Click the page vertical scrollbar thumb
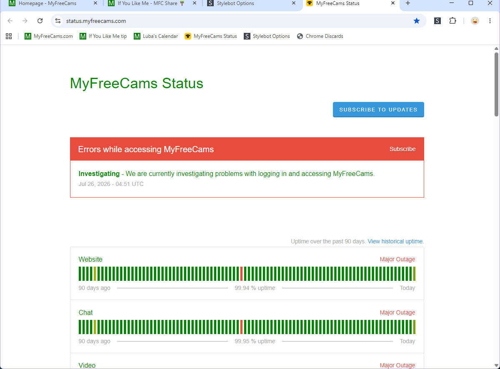This screenshot has height=369, width=500. (x=496, y=84)
